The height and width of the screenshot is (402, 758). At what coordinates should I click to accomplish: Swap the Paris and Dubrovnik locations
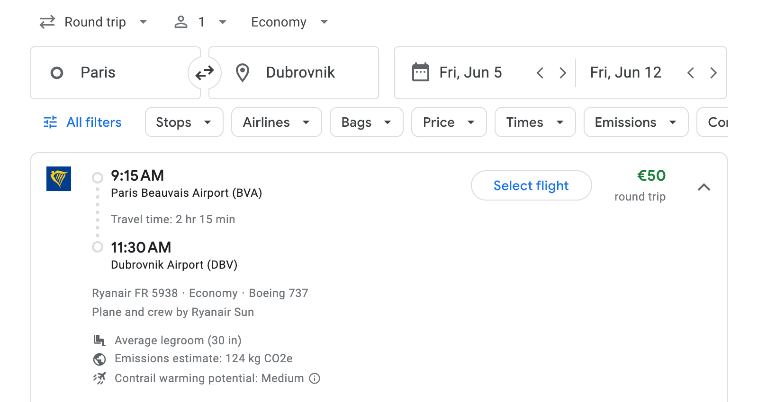click(x=204, y=72)
